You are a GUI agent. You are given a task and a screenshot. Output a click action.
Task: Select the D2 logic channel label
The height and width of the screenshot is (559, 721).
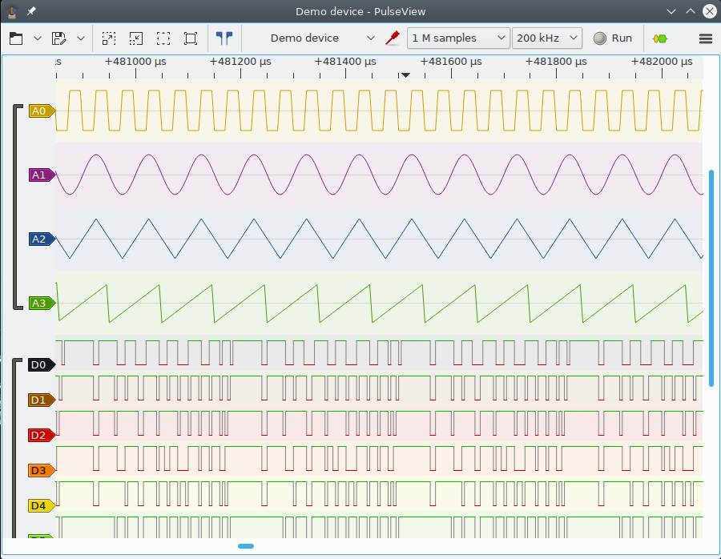(42, 435)
